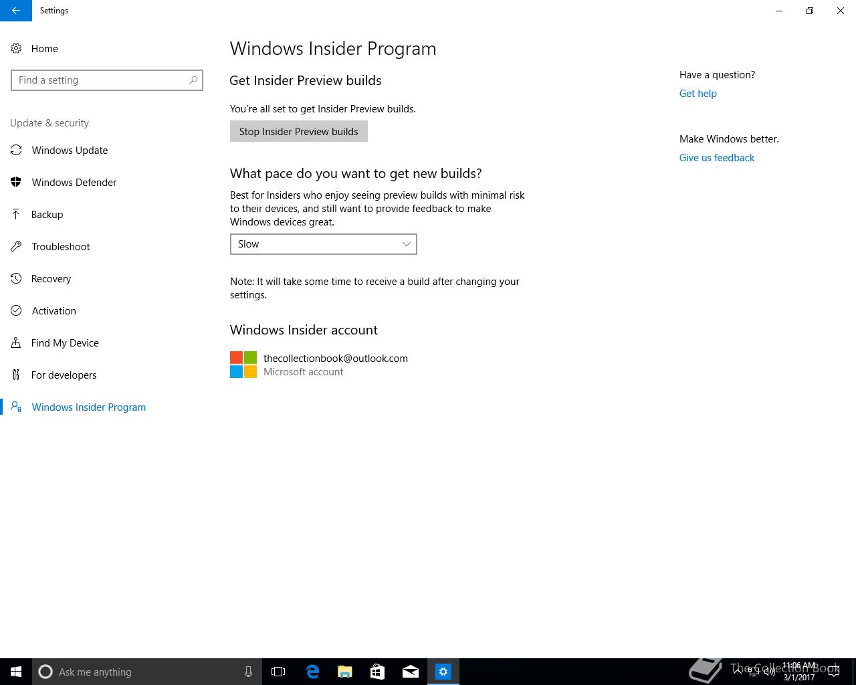This screenshot has height=685, width=856.
Task: Click the Update & security section heading
Action: point(49,123)
